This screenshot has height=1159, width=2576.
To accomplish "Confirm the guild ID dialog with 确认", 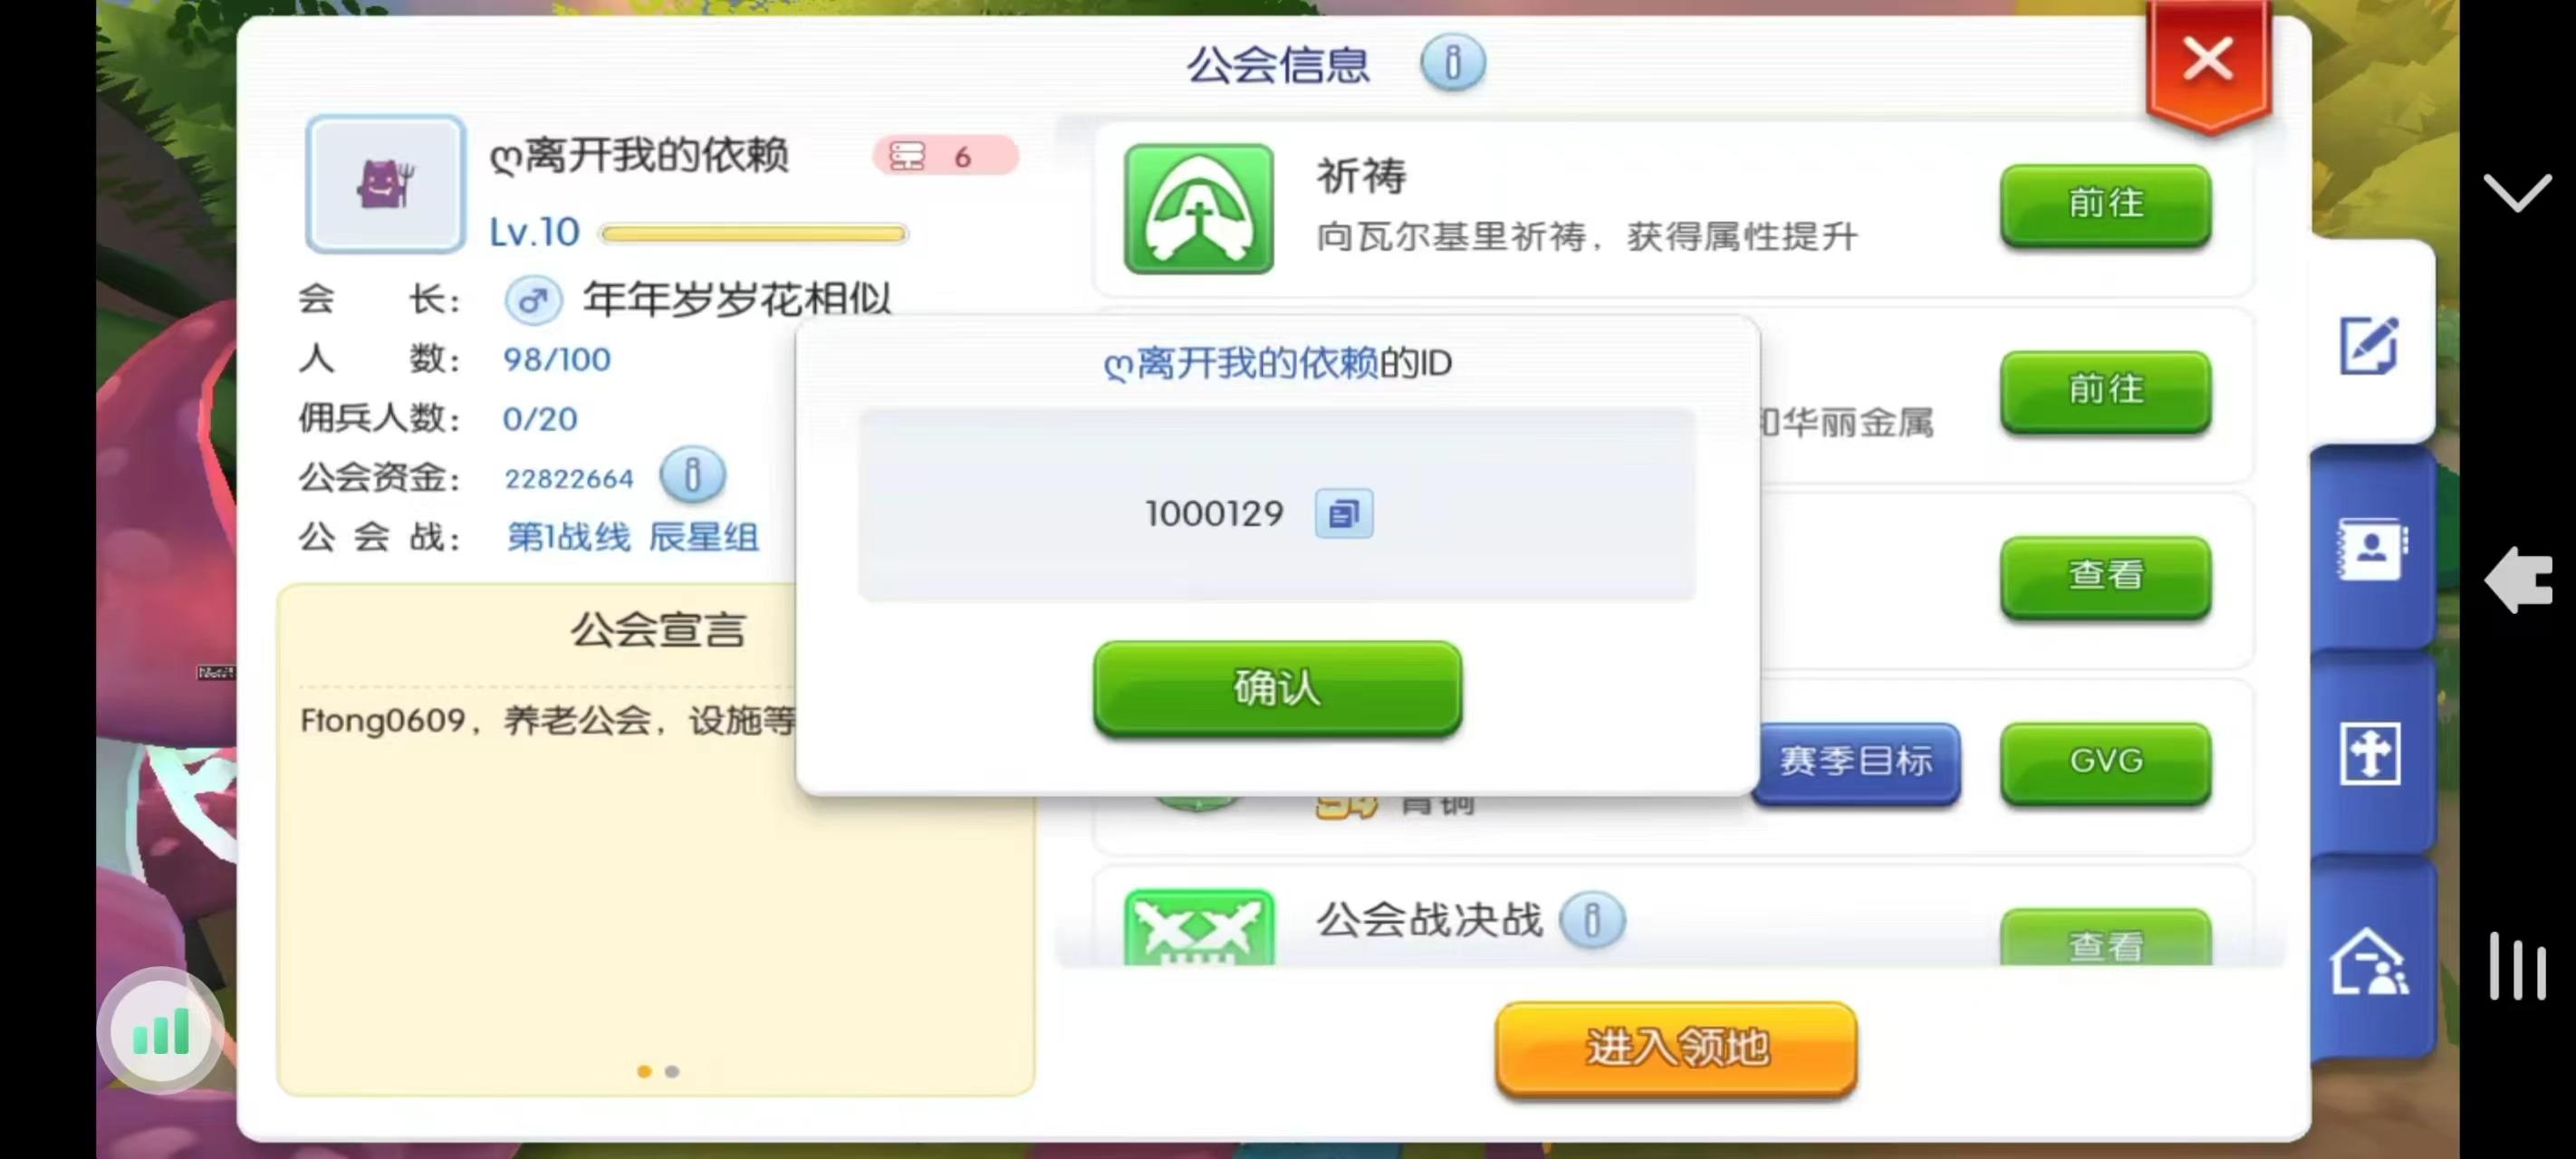I will pos(1277,688).
